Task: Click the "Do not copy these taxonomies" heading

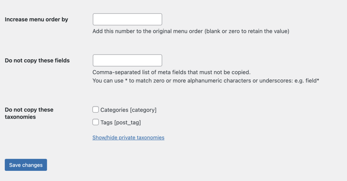Action: point(29,113)
